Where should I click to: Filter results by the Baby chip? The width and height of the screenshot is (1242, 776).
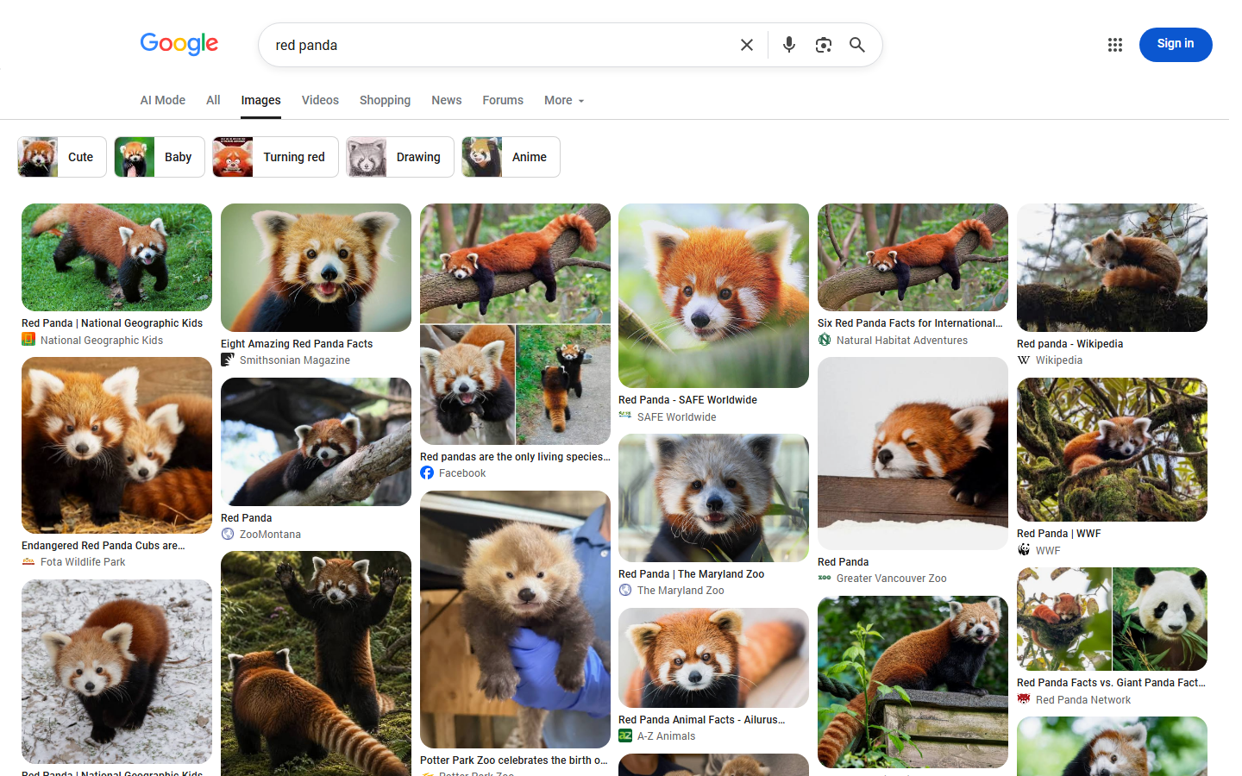point(160,157)
